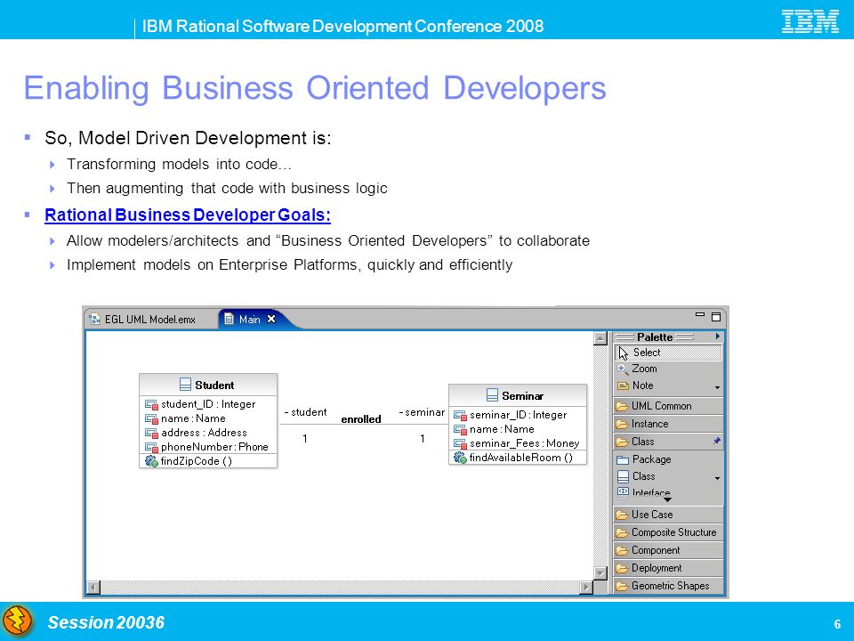Select the Seminar class header
Viewport: 854px width, 641px height.
tap(518, 395)
